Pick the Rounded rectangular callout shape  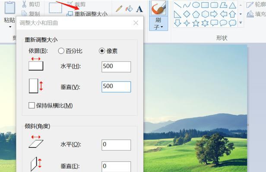(x=214, y=23)
